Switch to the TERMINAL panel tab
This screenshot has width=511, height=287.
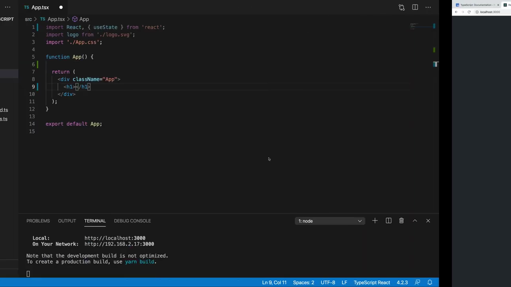click(x=95, y=221)
